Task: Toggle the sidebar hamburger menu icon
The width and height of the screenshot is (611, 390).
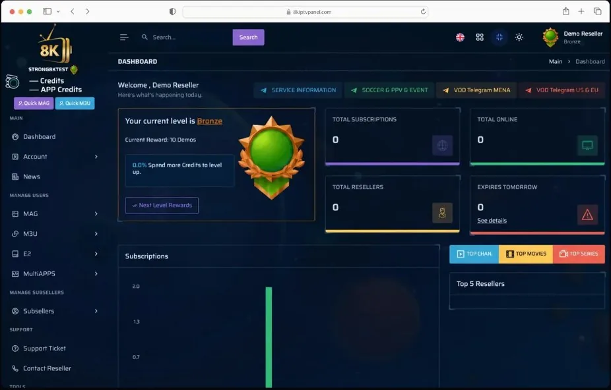Action: 124,38
